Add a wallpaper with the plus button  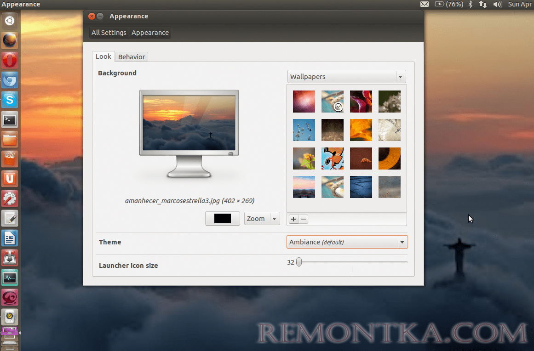pos(293,219)
